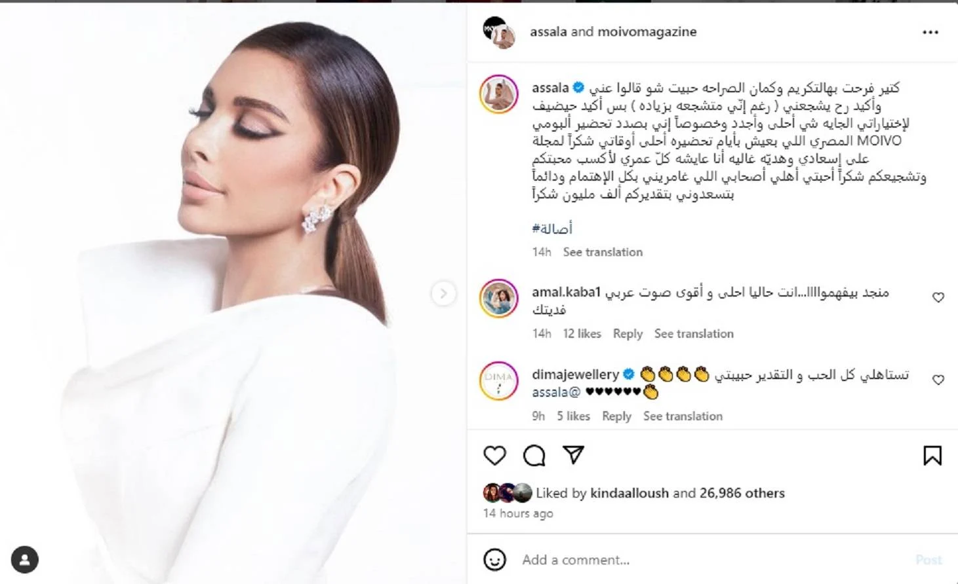Advance to the next photo arrow
Viewport: 958px width, 584px height.
(443, 293)
